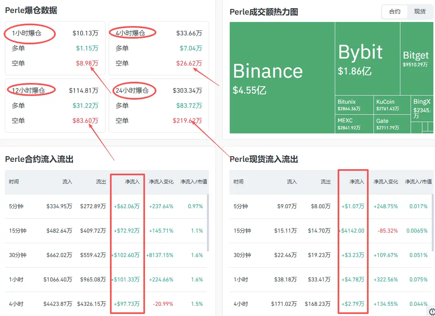The width and height of the screenshot is (435, 316).
Task: Switch heatmap to 合约 tab
Action: [395, 12]
